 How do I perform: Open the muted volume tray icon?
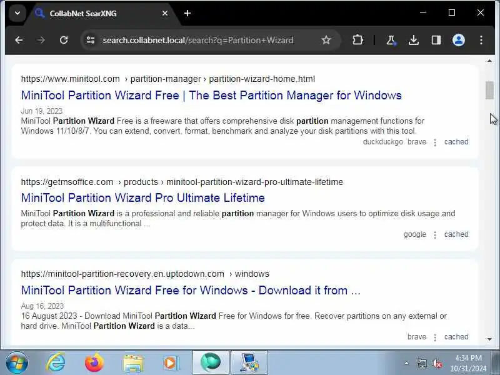click(x=437, y=363)
